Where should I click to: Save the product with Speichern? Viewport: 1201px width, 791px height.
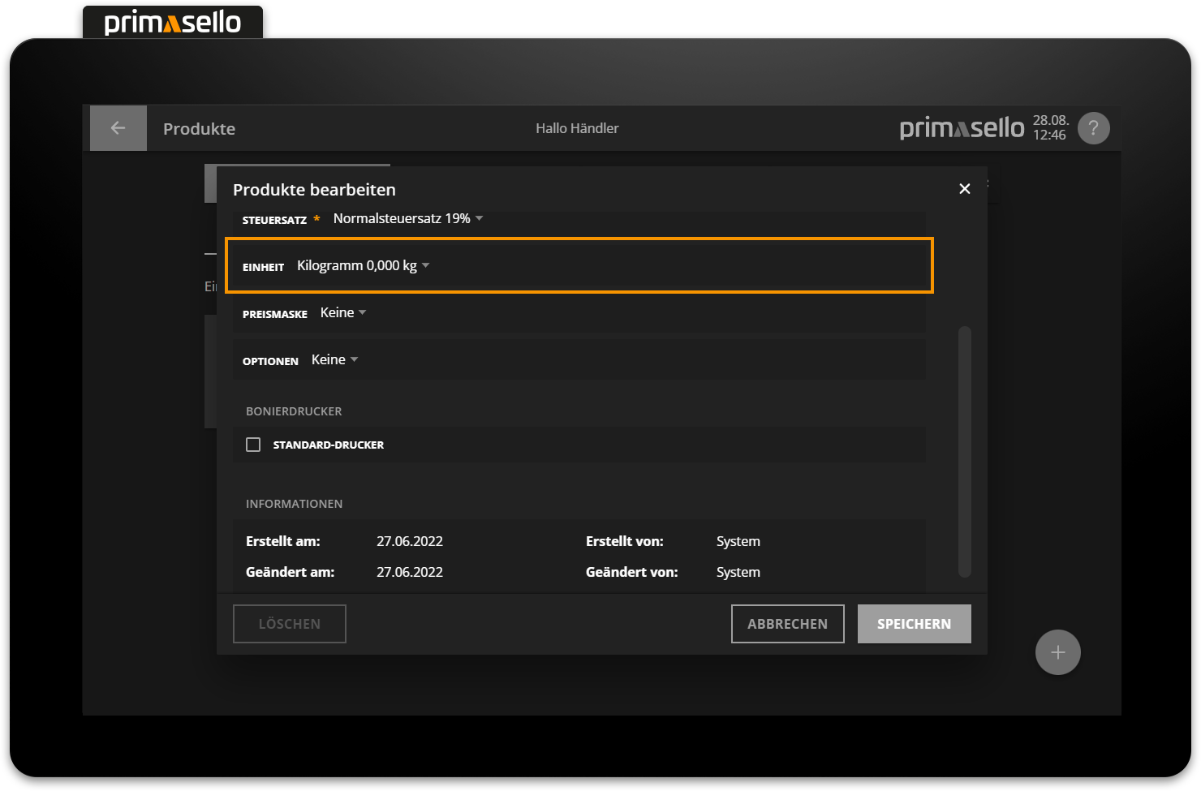(914, 624)
